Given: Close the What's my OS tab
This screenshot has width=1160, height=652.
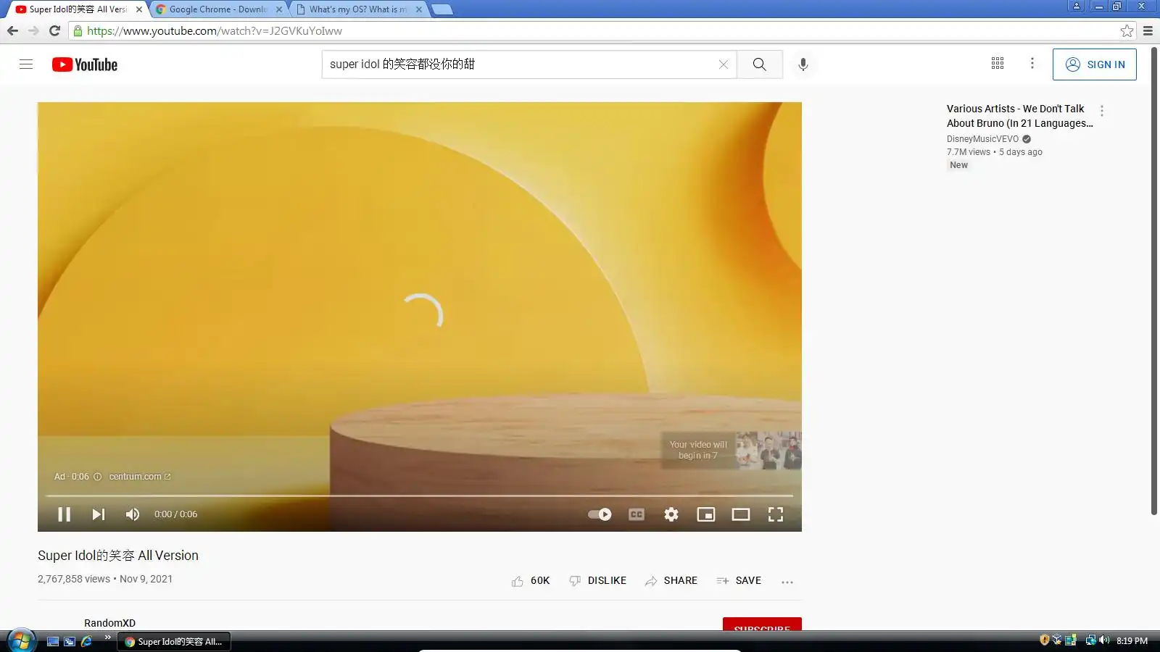Looking at the screenshot, I should point(419,9).
